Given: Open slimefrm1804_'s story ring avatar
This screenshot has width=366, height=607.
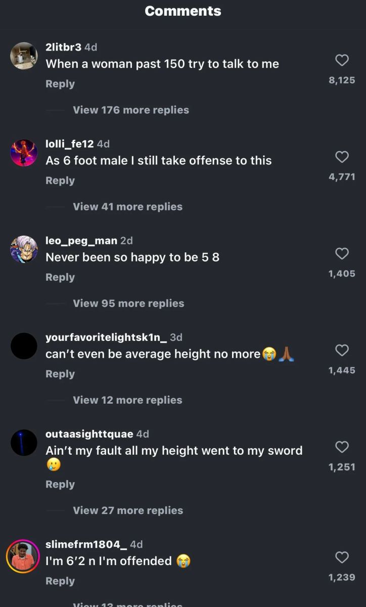Looking at the screenshot, I should 23,556.
